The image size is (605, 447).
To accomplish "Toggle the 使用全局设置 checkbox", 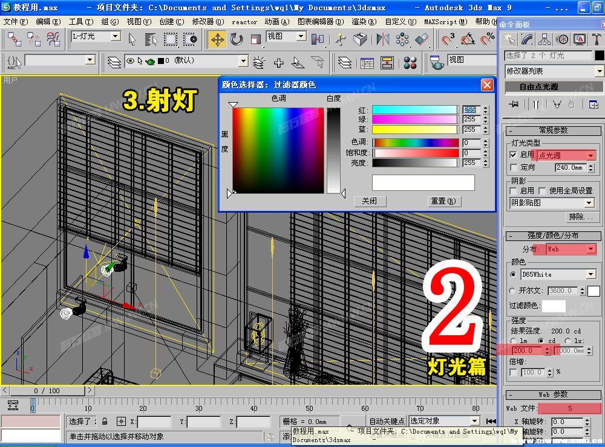I will pos(542,191).
